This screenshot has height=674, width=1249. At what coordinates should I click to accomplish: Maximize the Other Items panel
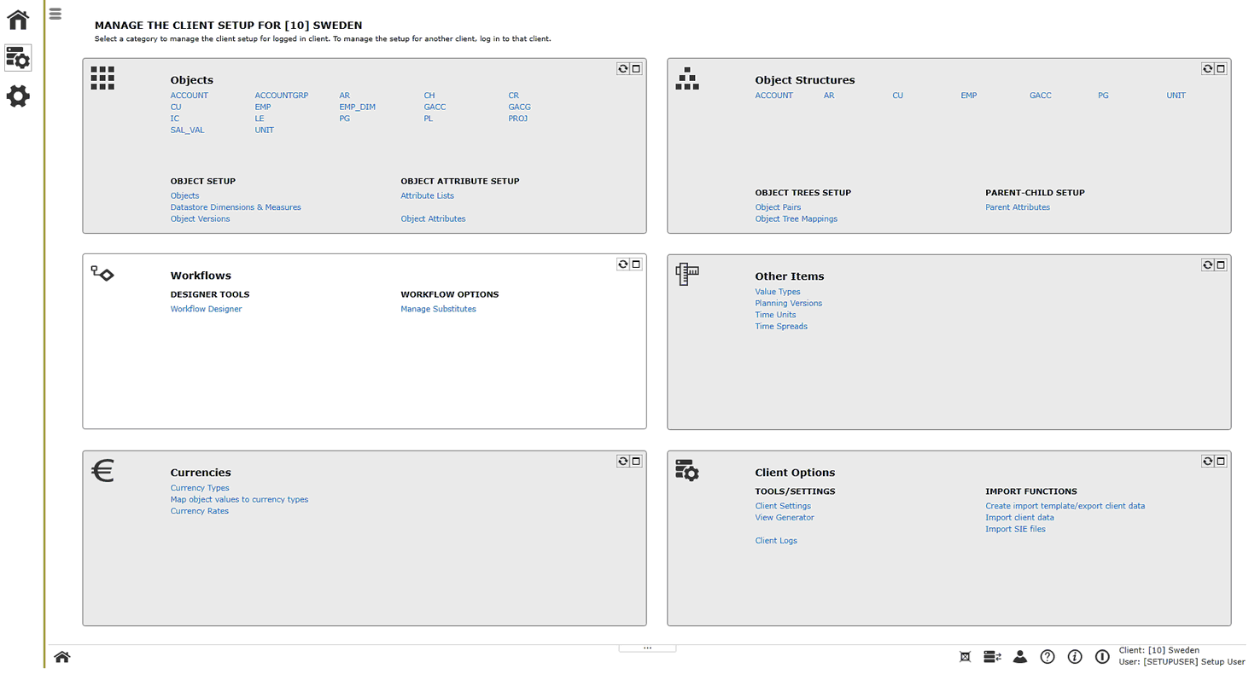tap(1221, 264)
